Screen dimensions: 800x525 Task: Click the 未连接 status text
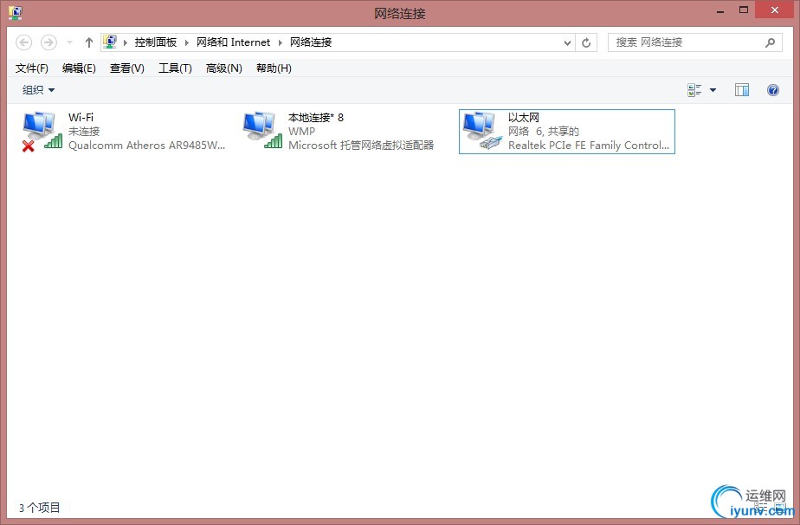pos(84,132)
